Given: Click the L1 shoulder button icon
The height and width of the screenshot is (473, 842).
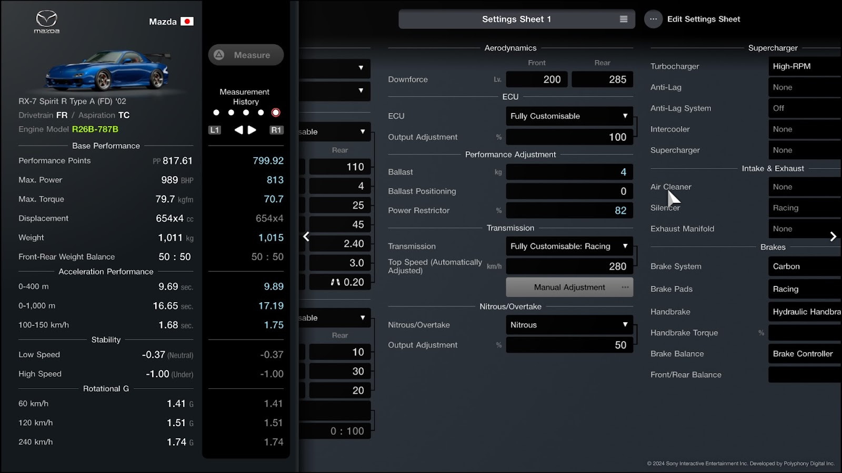Looking at the screenshot, I should pos(214,130).
